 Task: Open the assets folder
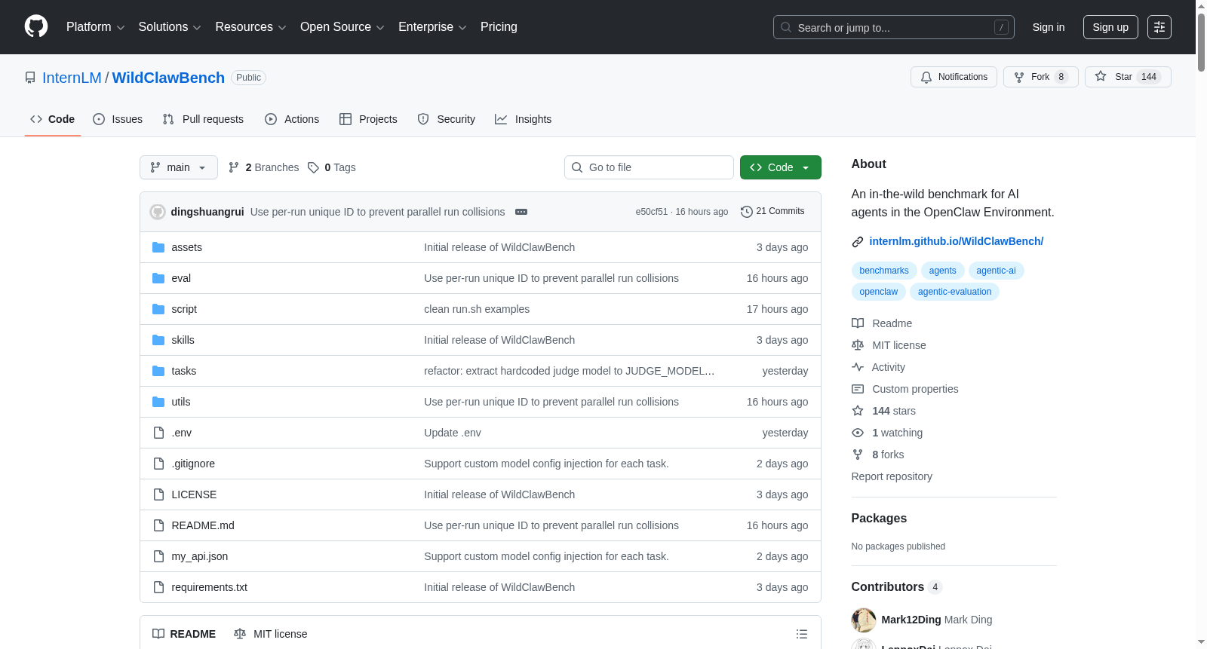tap(186, 247)
